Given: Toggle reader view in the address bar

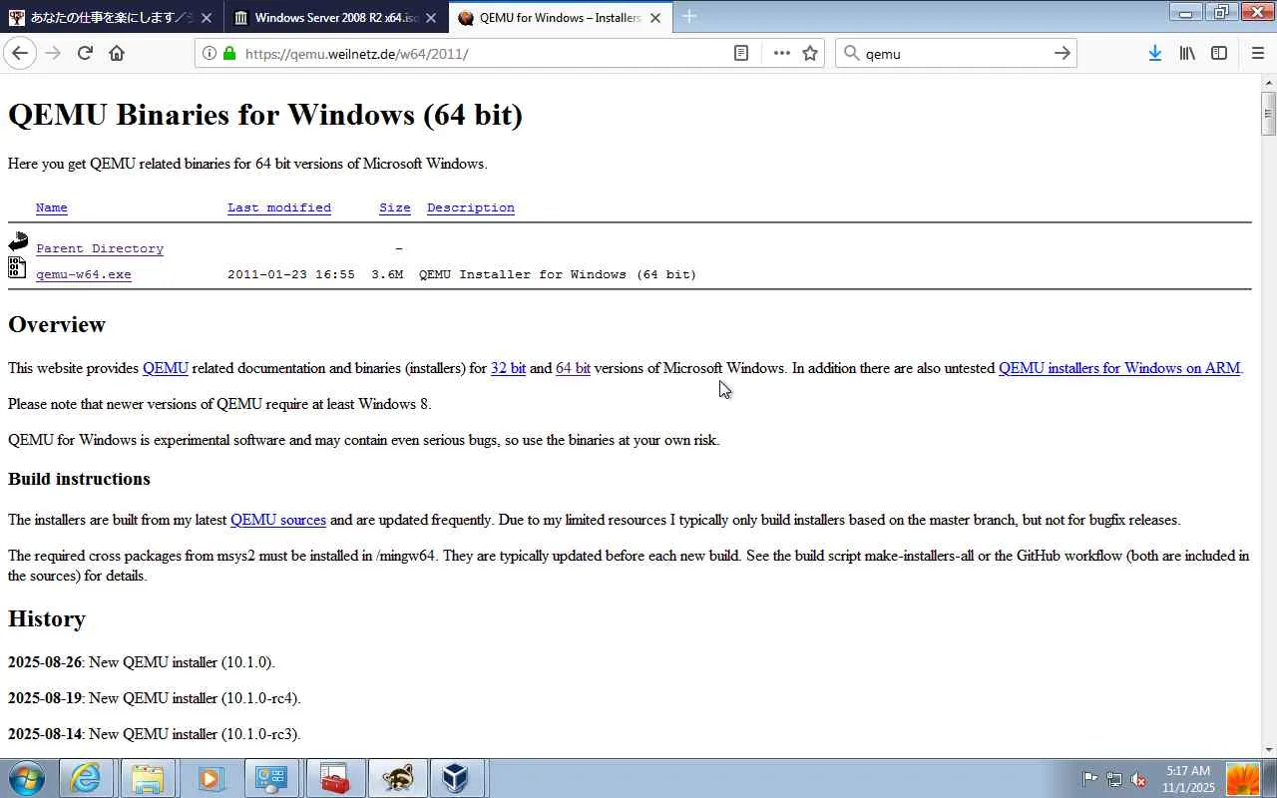Looking at the screenshot, I should (x=741, y=53).
